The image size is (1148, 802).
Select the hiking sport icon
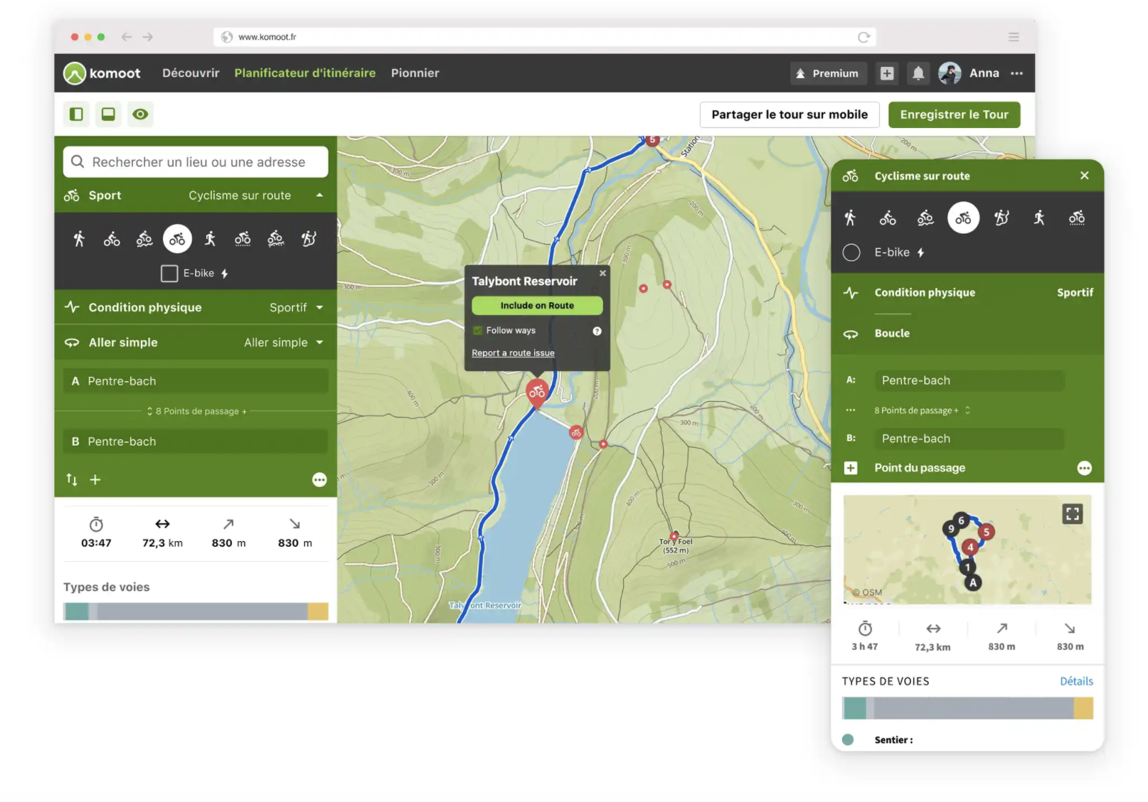[x=80, y=239]
